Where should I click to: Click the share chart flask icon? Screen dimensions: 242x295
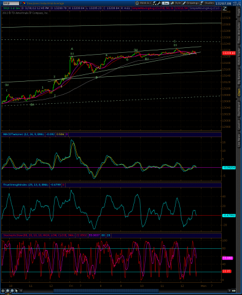pos(155,3)
